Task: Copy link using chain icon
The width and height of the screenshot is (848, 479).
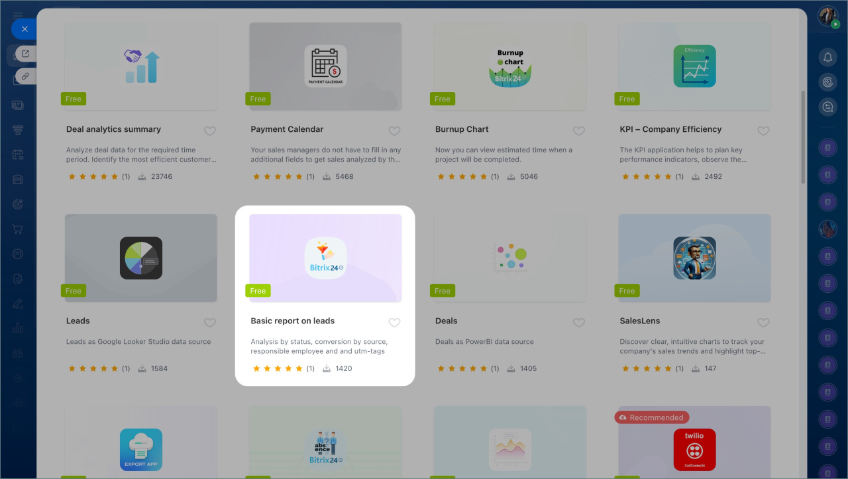Action: tap(26, 76)
